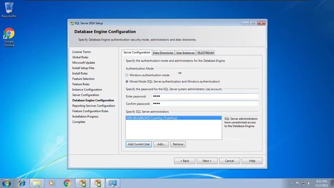The image size is (334, 188).
Task: Switch to User Instances tab
Action: click(x=185, y=53)
